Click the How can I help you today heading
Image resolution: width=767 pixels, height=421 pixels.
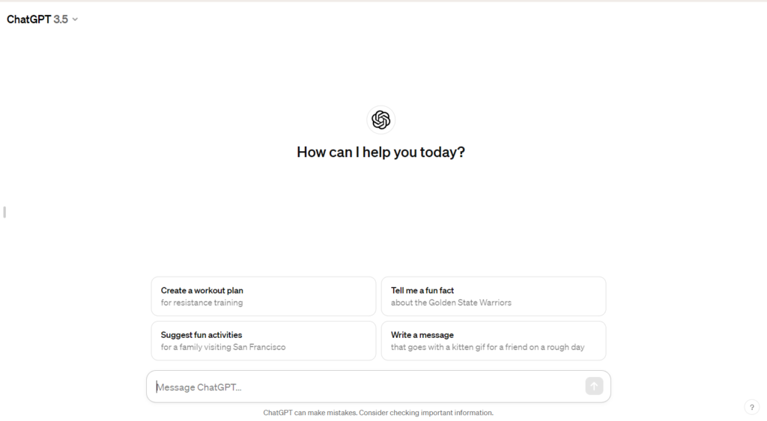[x=381, y=153]
